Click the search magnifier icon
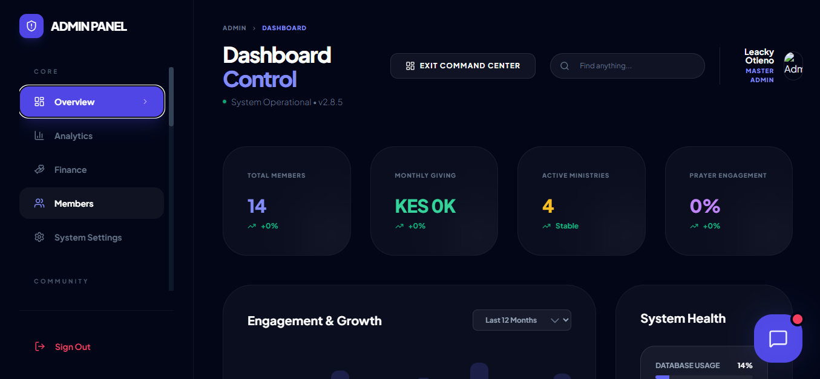The height and width of the screenshot is (379, 820). pos(565,66)
